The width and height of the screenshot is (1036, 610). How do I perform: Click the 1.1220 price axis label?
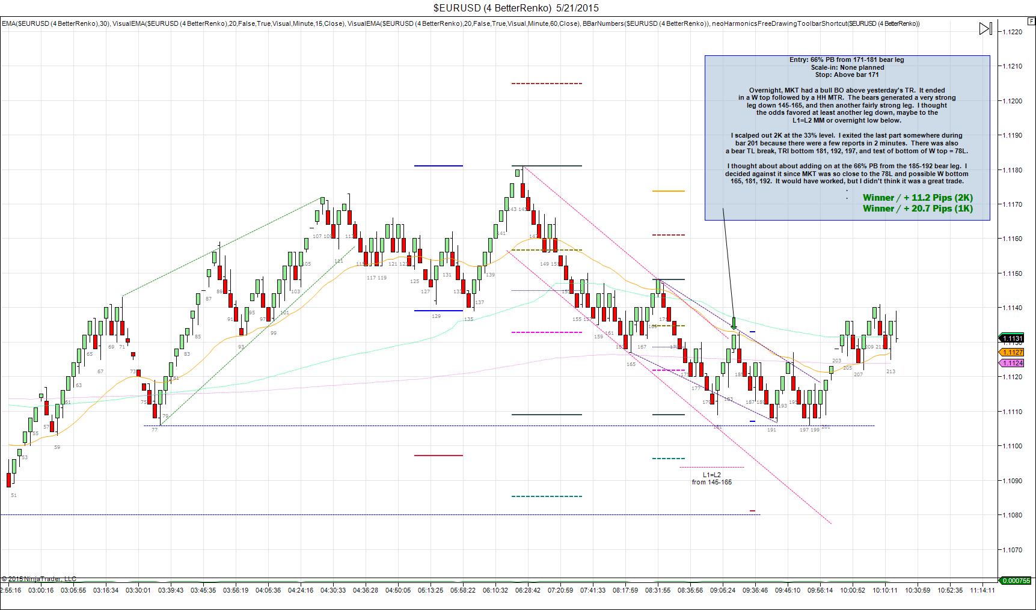(x=1011, y=32)
